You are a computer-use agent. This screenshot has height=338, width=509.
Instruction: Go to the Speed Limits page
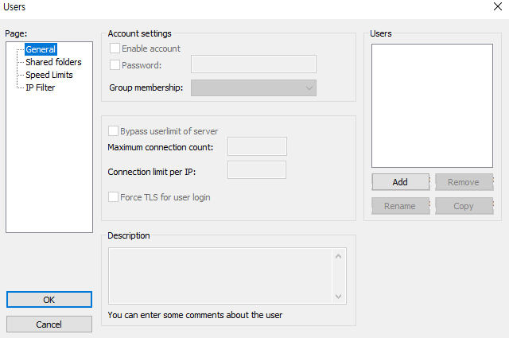pyautogui.click(x=49, y=75)
